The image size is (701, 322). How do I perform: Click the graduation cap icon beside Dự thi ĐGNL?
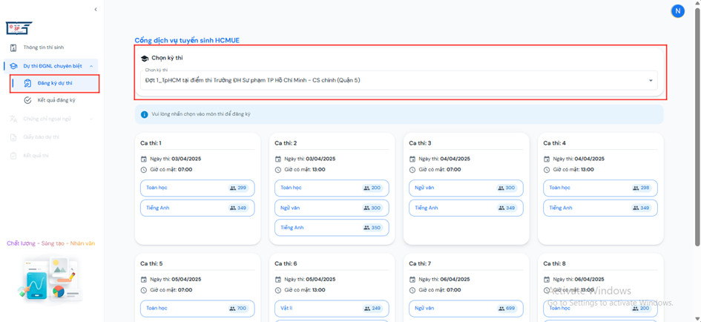pos(13,66)
